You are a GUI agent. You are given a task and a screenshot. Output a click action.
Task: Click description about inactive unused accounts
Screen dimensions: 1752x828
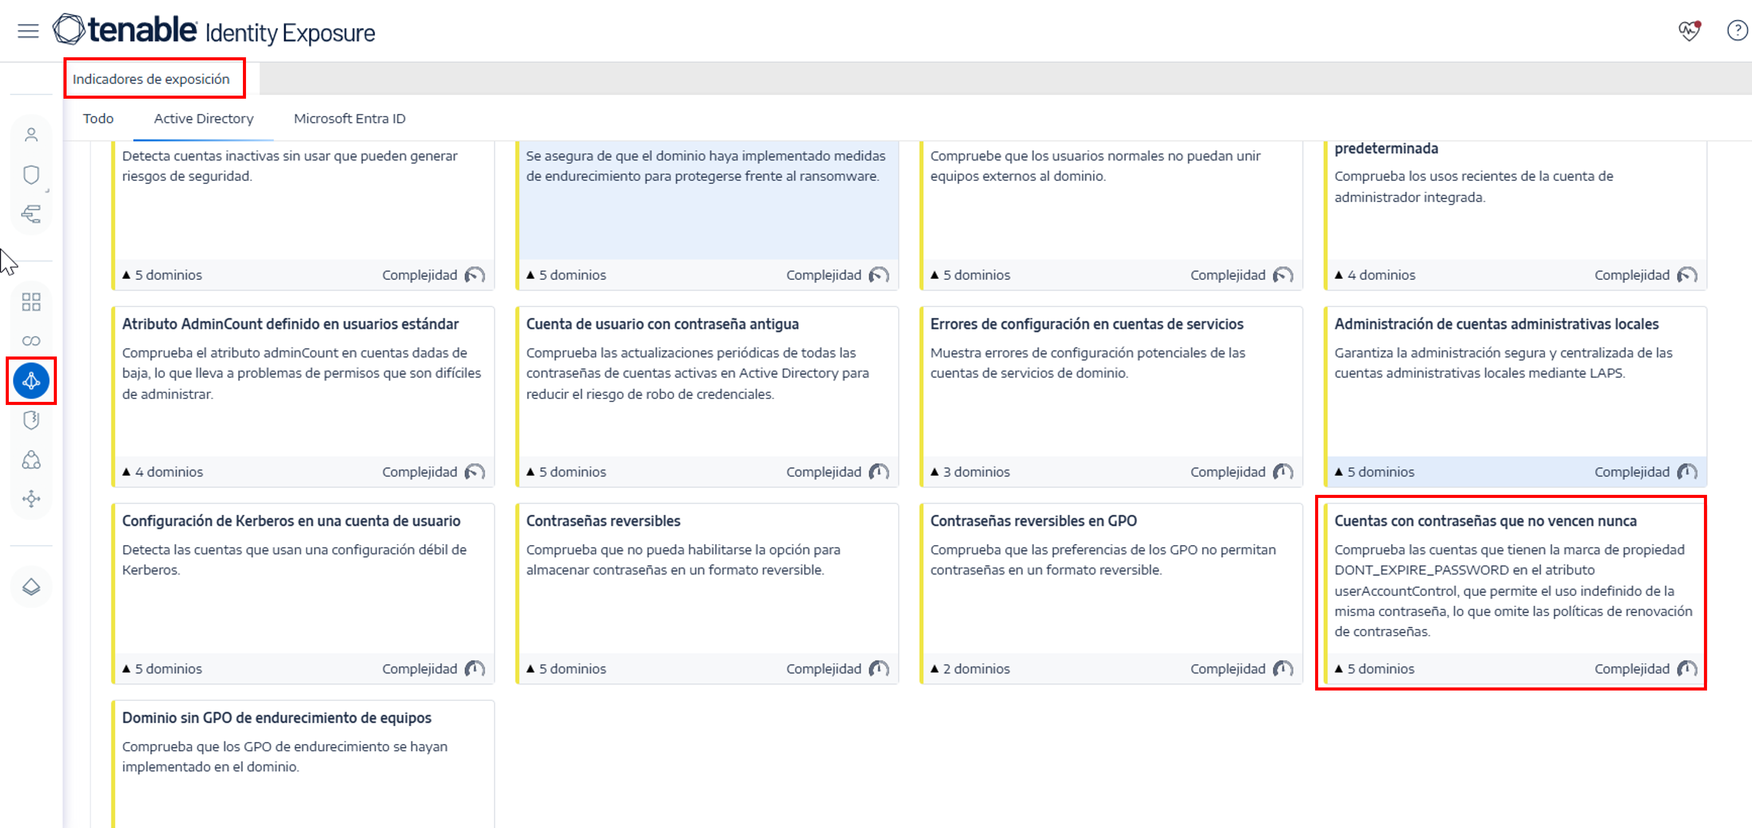click(x=290, y=166)
